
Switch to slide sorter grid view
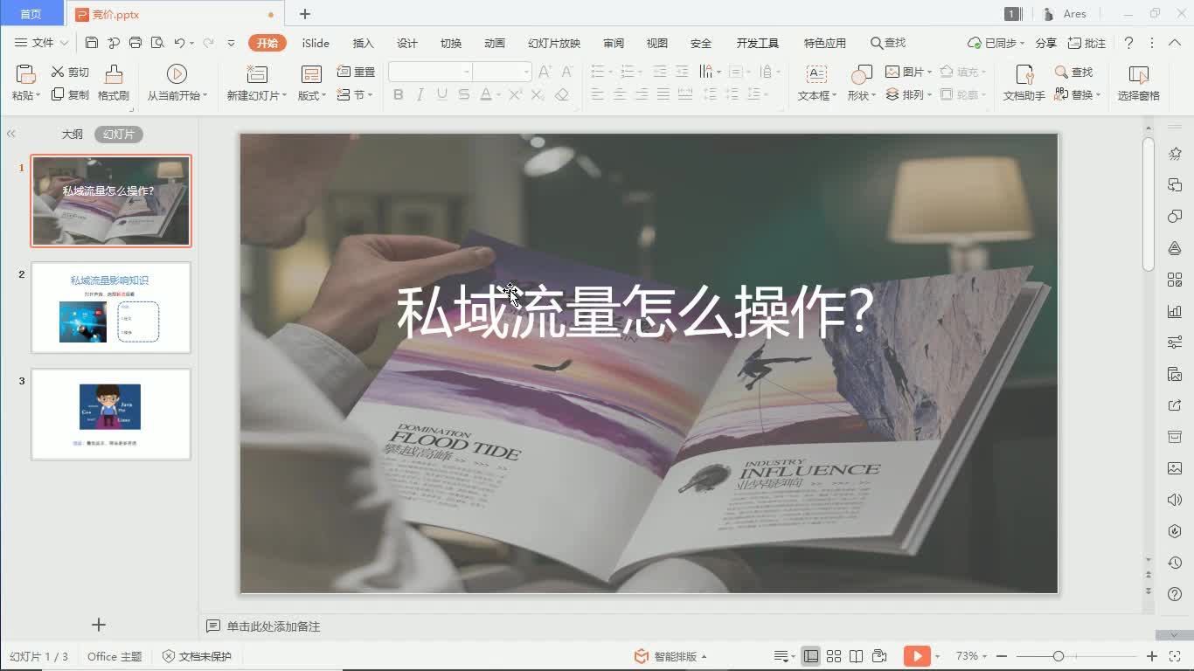[834, 656]
